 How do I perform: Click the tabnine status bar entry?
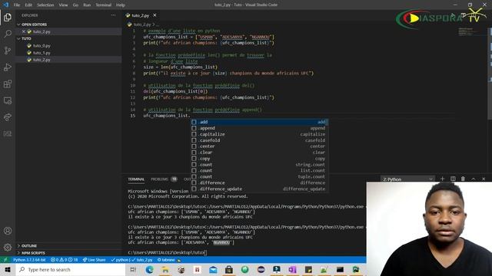point(169,260)
